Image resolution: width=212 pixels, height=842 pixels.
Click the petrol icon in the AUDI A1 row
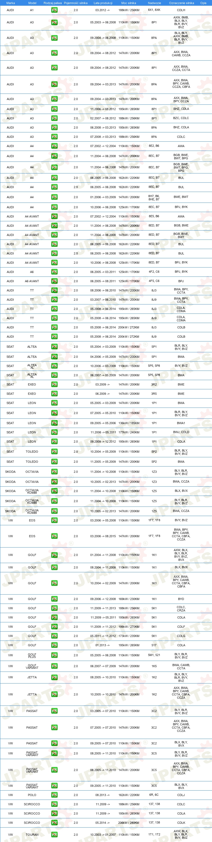click(54, 10)
